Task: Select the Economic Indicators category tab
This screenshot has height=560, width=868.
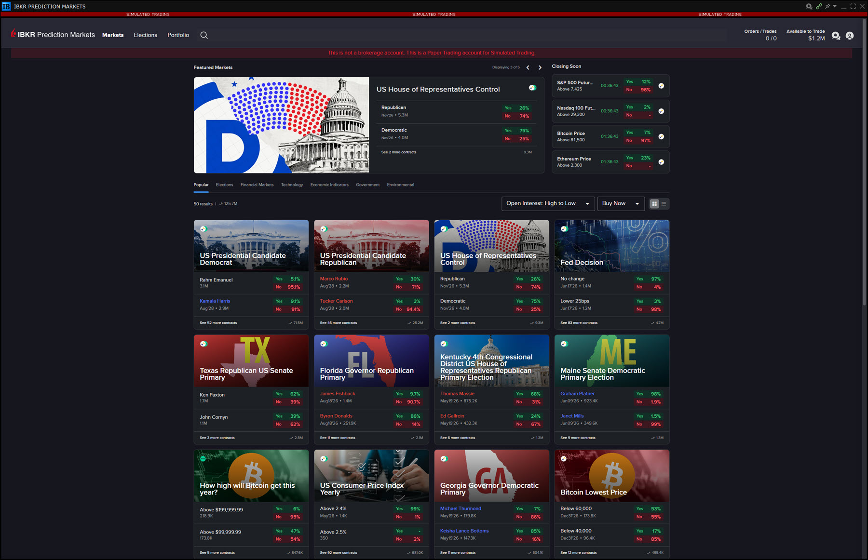Action: (x=329, y=185)
